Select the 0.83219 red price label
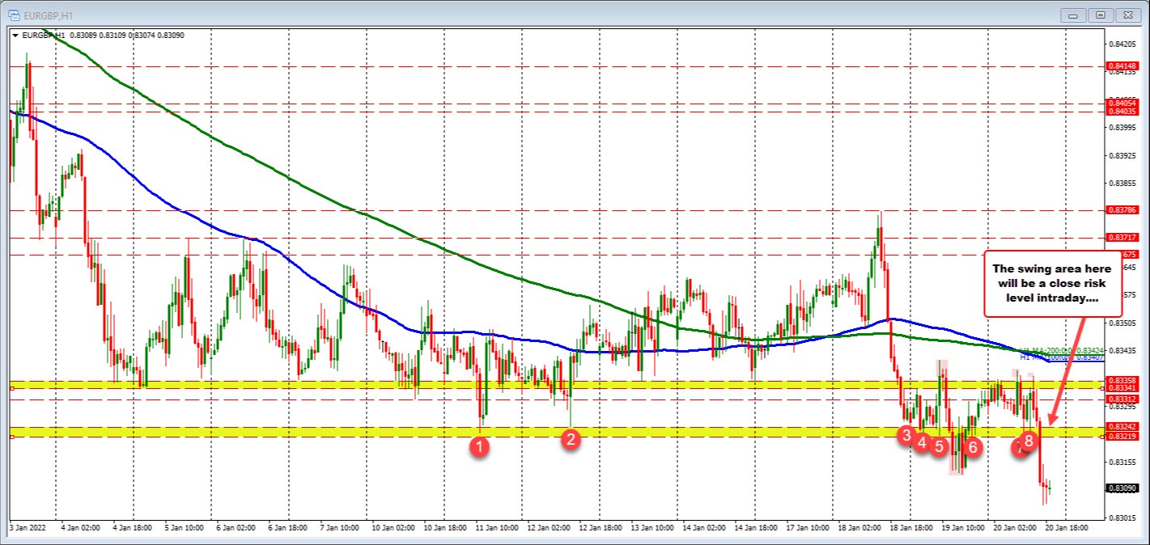The height and width of the screenshot is (545, 1150). coord(1123,437)
